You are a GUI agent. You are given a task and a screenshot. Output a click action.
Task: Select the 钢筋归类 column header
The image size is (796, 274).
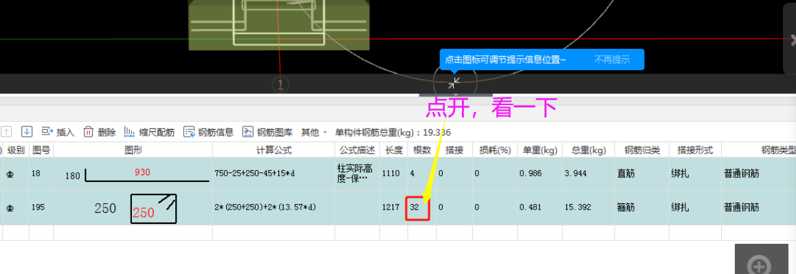(641, 150)
